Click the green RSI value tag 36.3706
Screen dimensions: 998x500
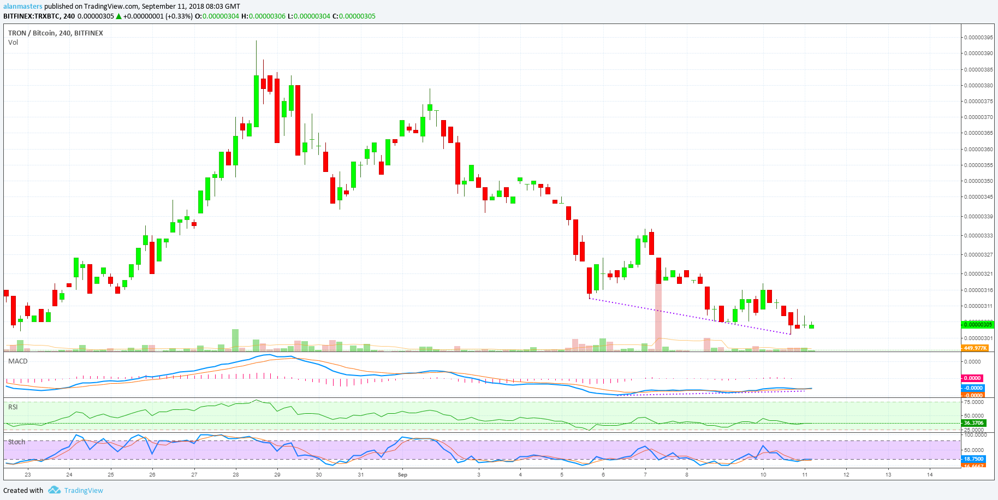pos(973,423)
